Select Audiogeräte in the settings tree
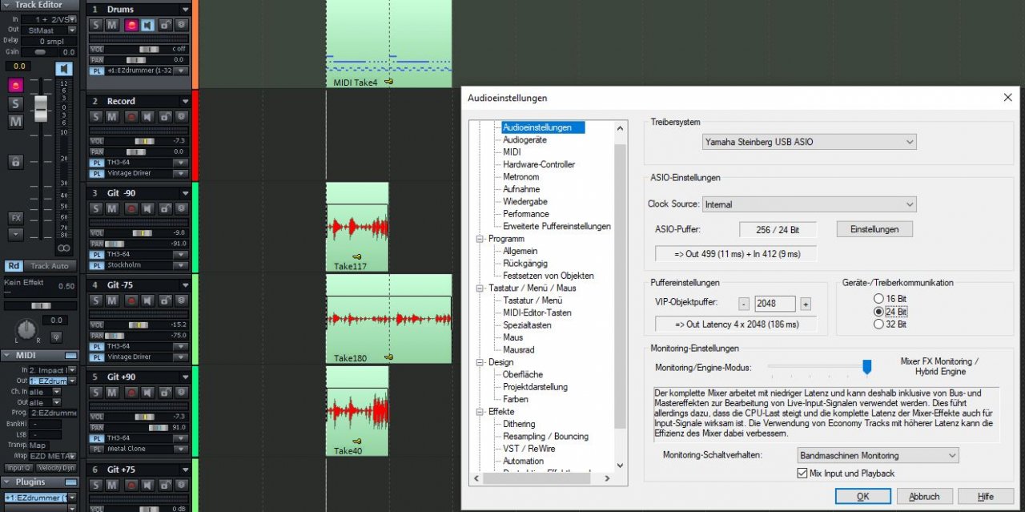The image size is (1025, 512). tap(525, 139)
